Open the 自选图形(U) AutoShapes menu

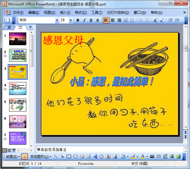click(41, 156)
